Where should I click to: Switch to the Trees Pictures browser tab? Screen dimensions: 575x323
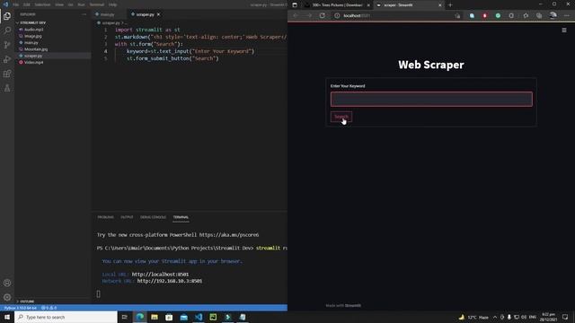337,5
